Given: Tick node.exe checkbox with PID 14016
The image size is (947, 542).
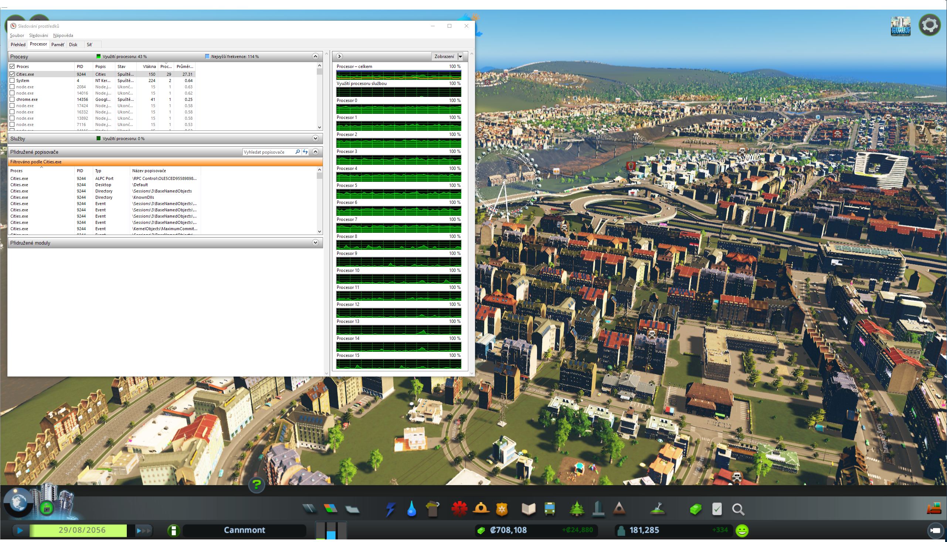Looking at the screenshot, I should 12,93.
